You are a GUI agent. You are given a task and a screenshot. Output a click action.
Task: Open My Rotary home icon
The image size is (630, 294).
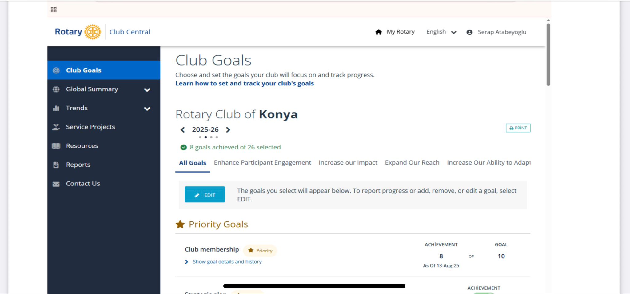pos(379,32)
